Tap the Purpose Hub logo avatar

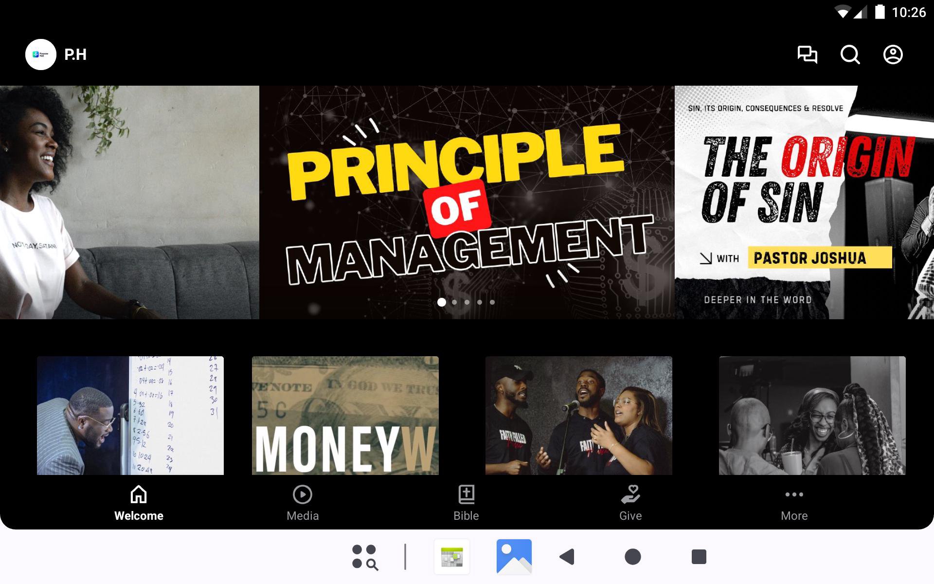click(41, 55)
